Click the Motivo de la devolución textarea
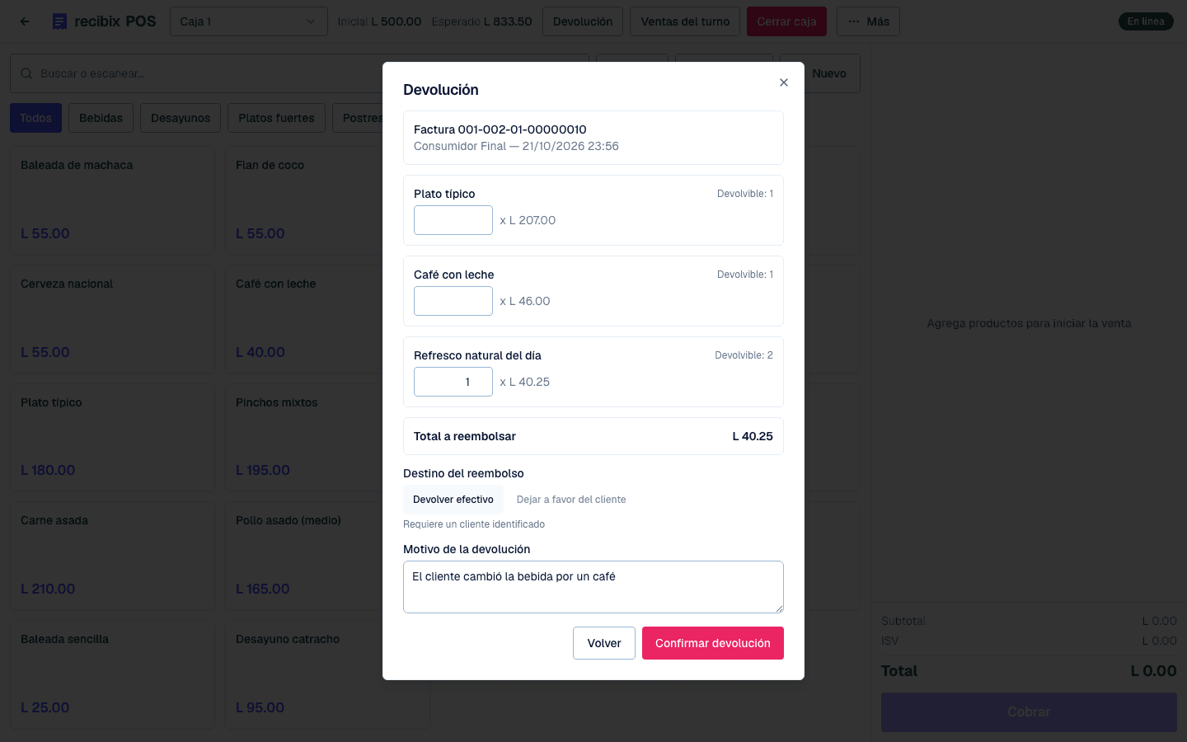Image resolution: width=1187 pixels, height=742 pixels. [593, 587]
